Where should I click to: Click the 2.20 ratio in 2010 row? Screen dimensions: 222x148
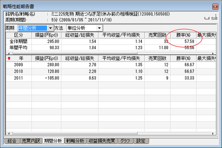pos(92,71)
